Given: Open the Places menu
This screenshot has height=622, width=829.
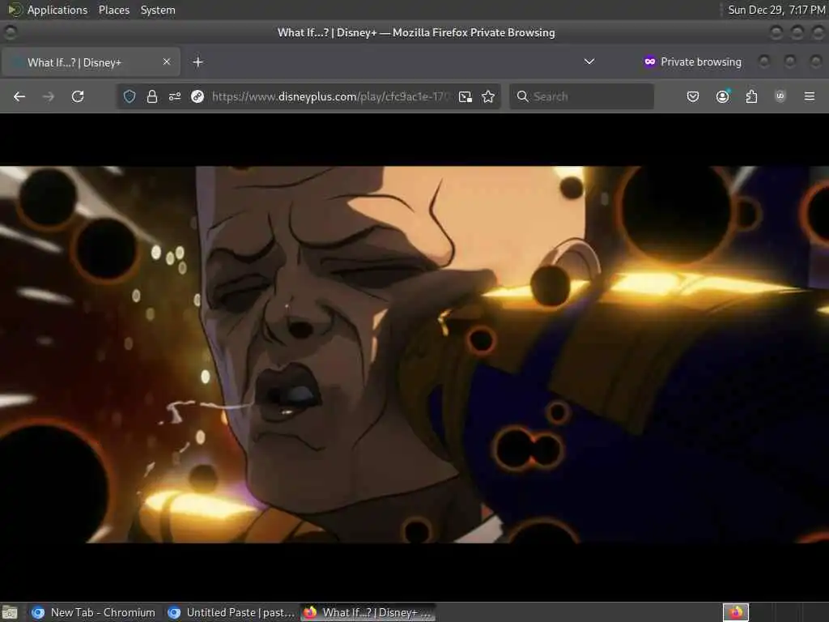Looking at the screenshot, I should point(113,10).
